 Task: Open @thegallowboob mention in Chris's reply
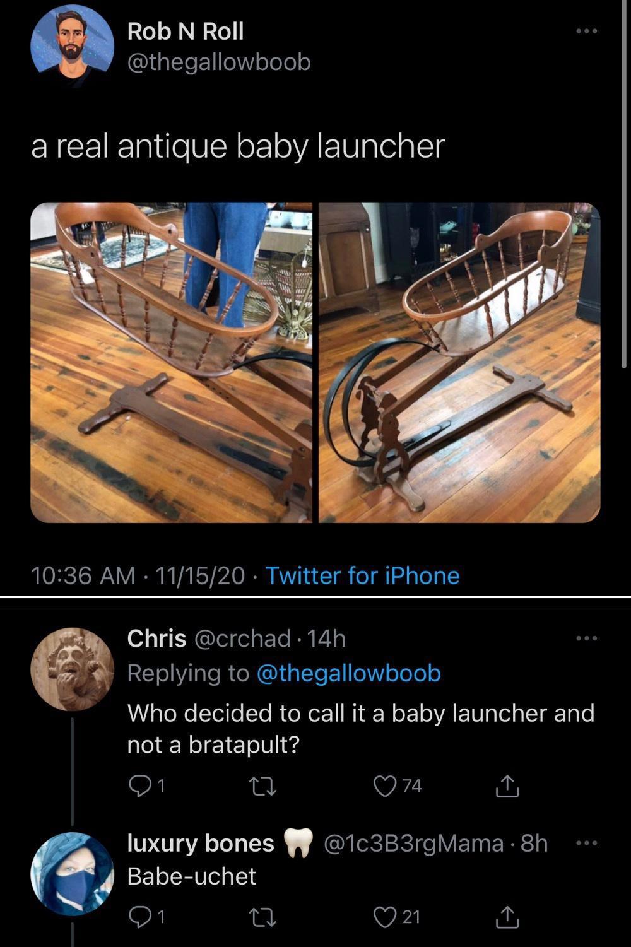point(348,673)
